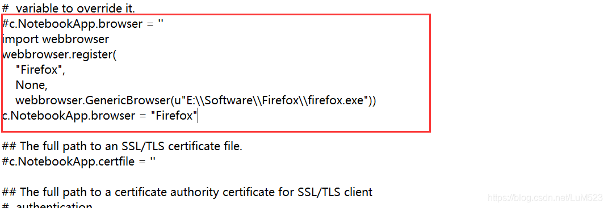Image resolution: width=608 pixels, height=208 pixels.
Task: Click the certificate authority comment line
Action: (187, 192)
